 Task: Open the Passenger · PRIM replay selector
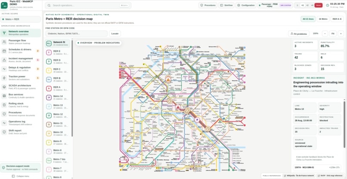coord(275,5)
